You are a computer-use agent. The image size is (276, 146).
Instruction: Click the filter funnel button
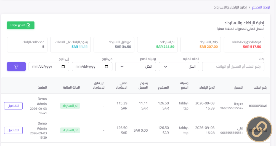click(16, 67)
